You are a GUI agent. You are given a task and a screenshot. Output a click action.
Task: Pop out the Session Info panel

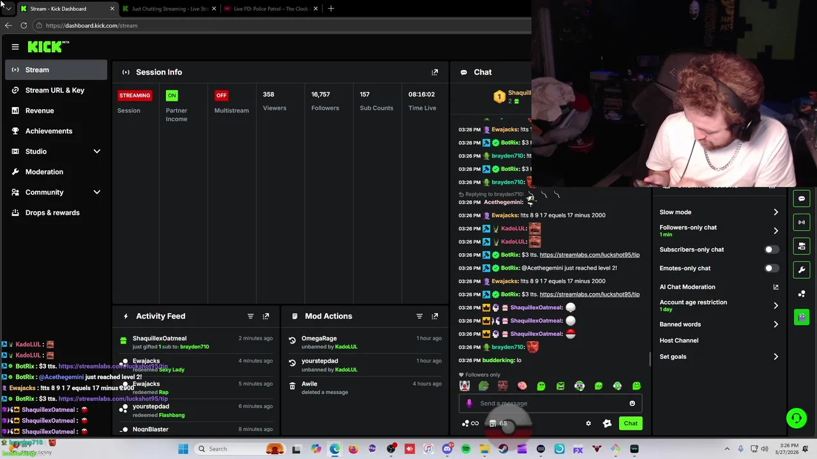435,72
